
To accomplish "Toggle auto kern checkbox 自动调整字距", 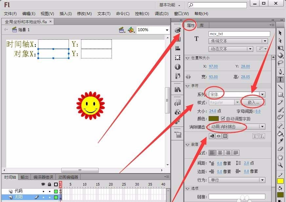I will 223,118.
